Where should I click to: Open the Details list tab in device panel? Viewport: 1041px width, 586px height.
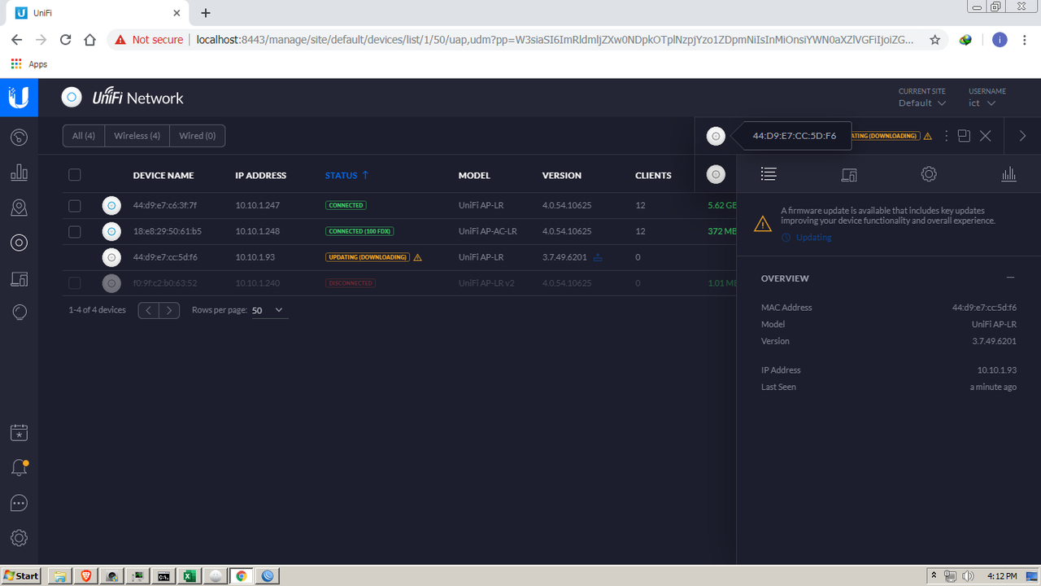pyautogui.click(x=769, y=174)
